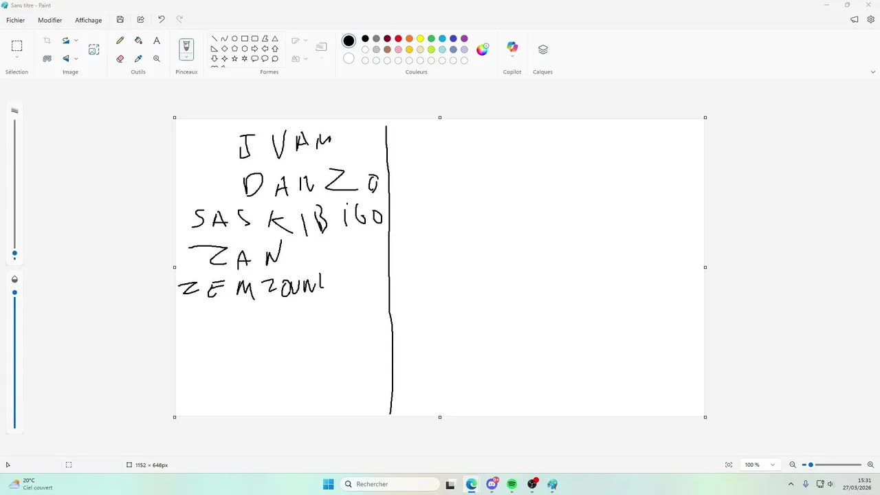Select secondary color 2 white circle
Image resolution: width=880 pixels, height=495 pixels.
[x=349, y=58]
